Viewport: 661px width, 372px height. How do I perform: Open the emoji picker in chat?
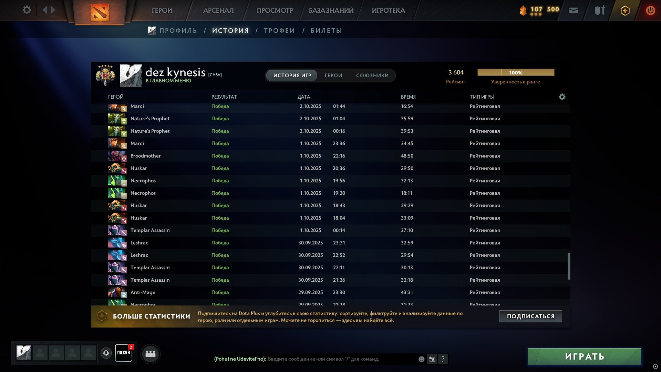pos(421,359)
